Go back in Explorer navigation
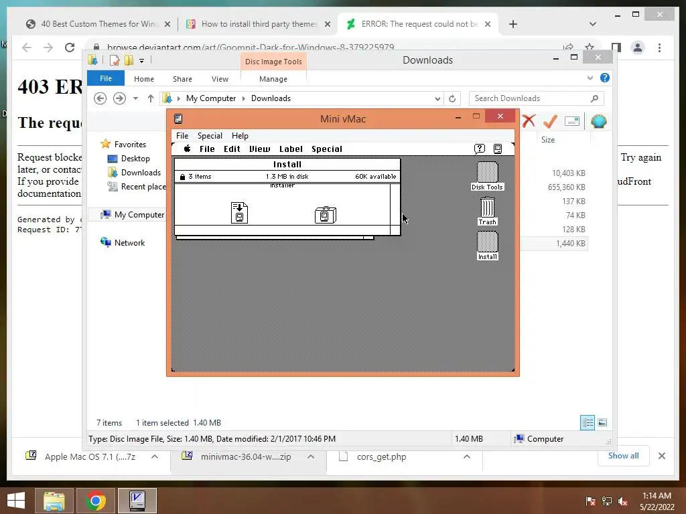 (x=100, y=98)
